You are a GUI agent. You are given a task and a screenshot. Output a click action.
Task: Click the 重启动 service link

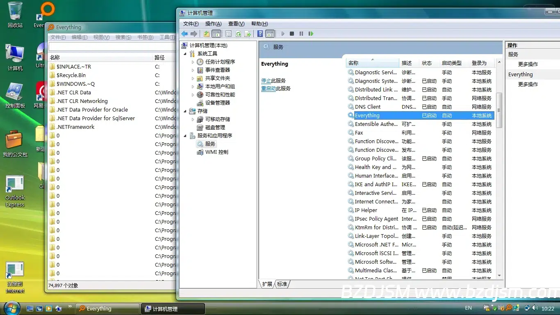269,89
